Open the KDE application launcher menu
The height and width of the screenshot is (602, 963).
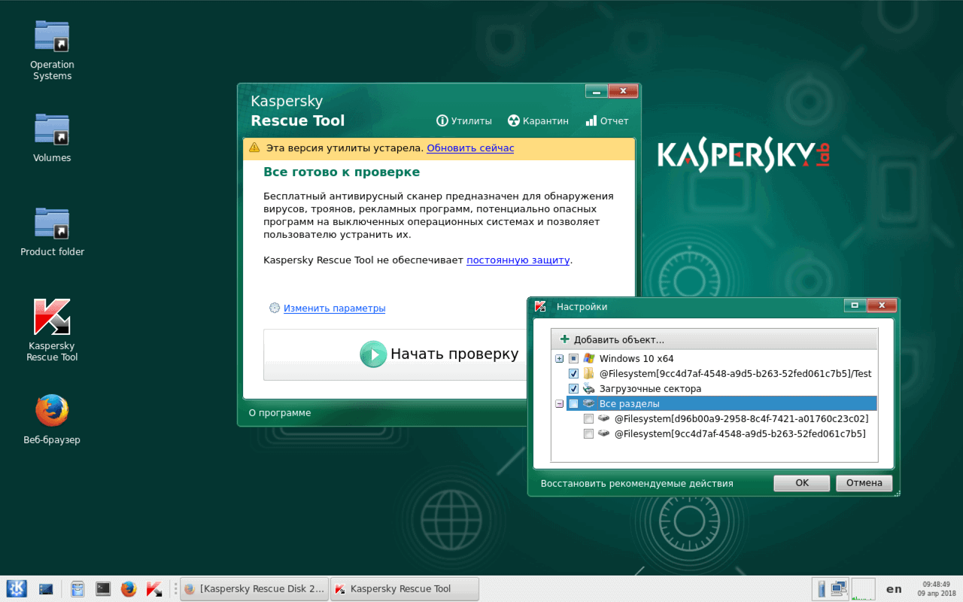pyautogui.click(x=17, y=588)
